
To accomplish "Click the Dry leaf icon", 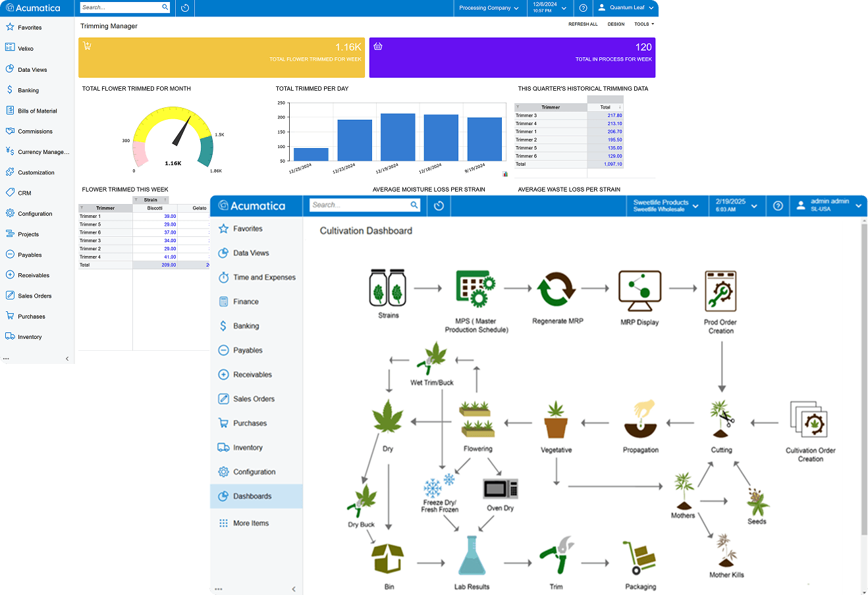I will (388, 417).
